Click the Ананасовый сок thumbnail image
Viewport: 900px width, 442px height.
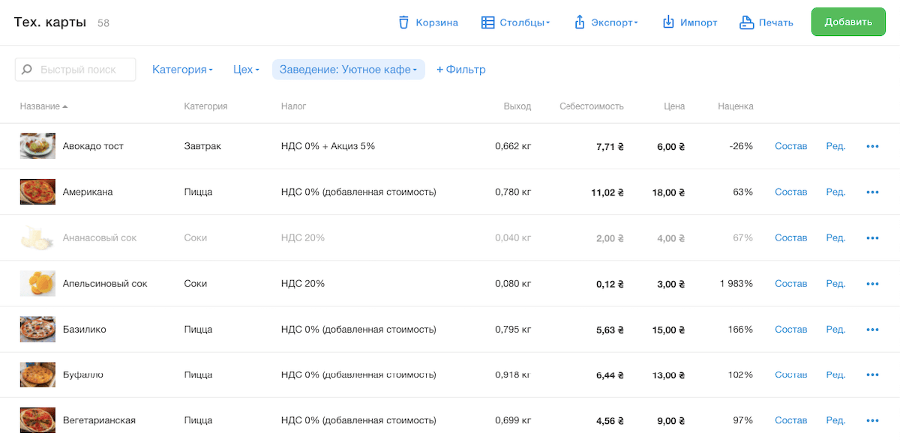pos(37,238)
